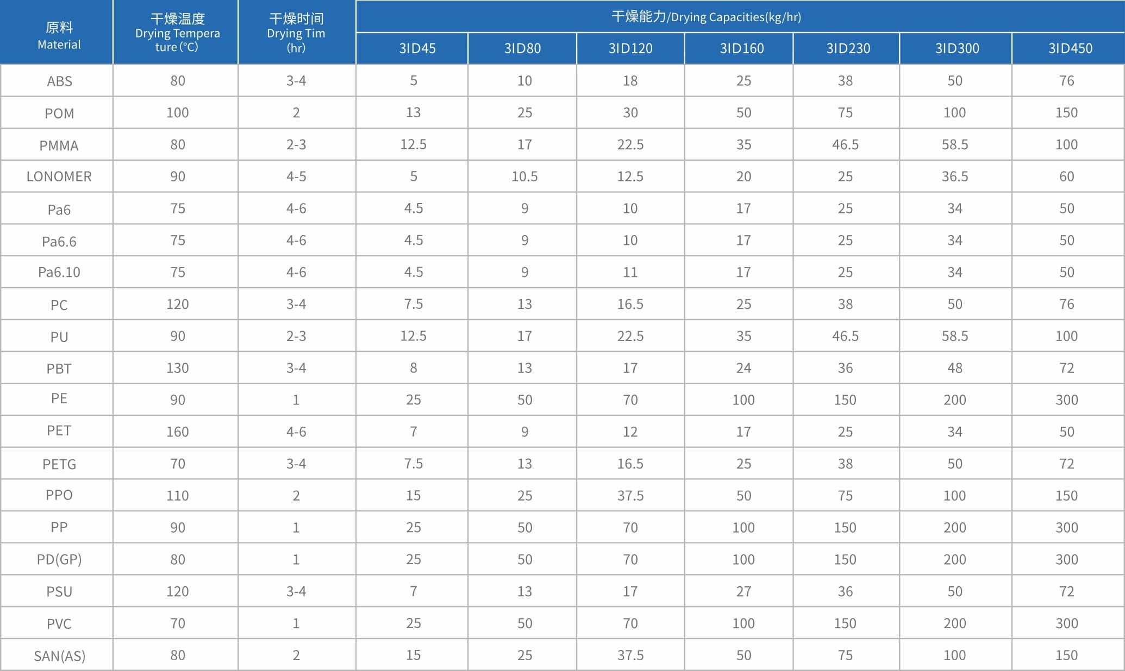Click the 3ID80 column header

click(522, 48)
